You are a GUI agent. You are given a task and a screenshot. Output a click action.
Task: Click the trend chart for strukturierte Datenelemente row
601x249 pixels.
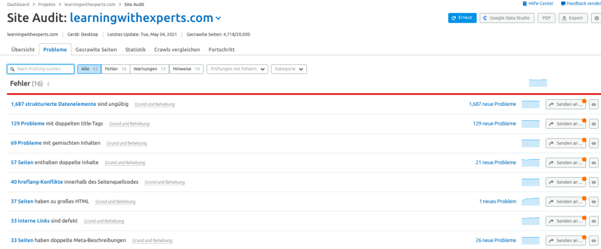pyautogui.click(x=530, y=104)
